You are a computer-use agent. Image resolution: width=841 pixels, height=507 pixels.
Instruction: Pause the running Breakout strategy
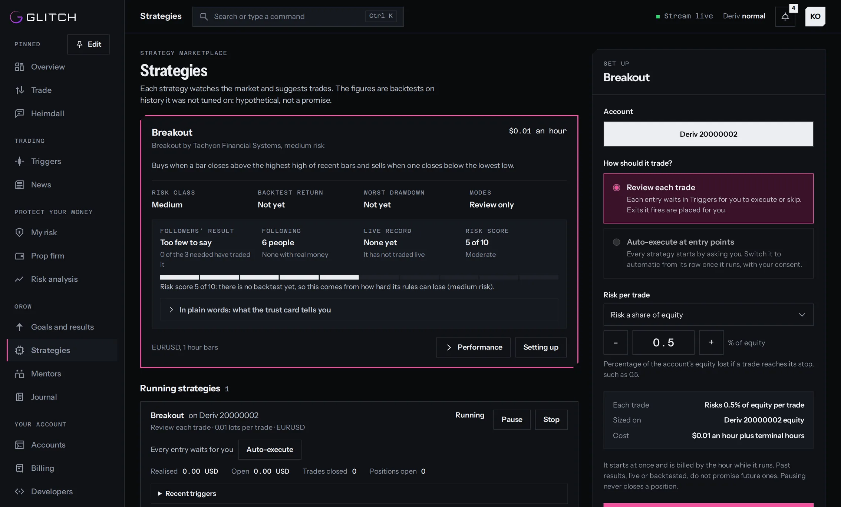tap(512, 420)
